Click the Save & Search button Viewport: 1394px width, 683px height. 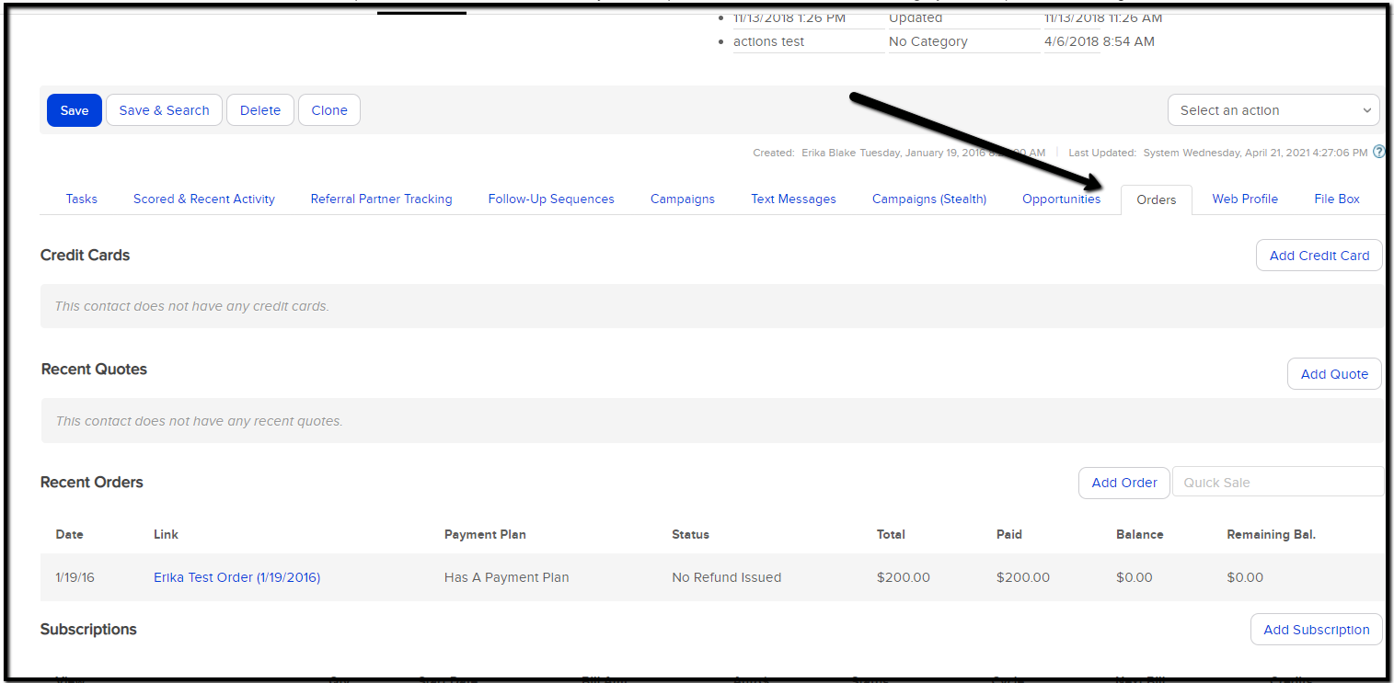tap(164, 110)
